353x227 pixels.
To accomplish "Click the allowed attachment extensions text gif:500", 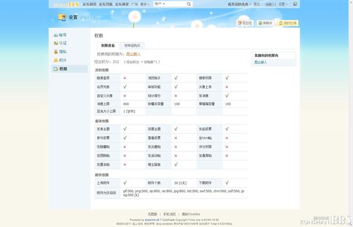I will [183, 193].
